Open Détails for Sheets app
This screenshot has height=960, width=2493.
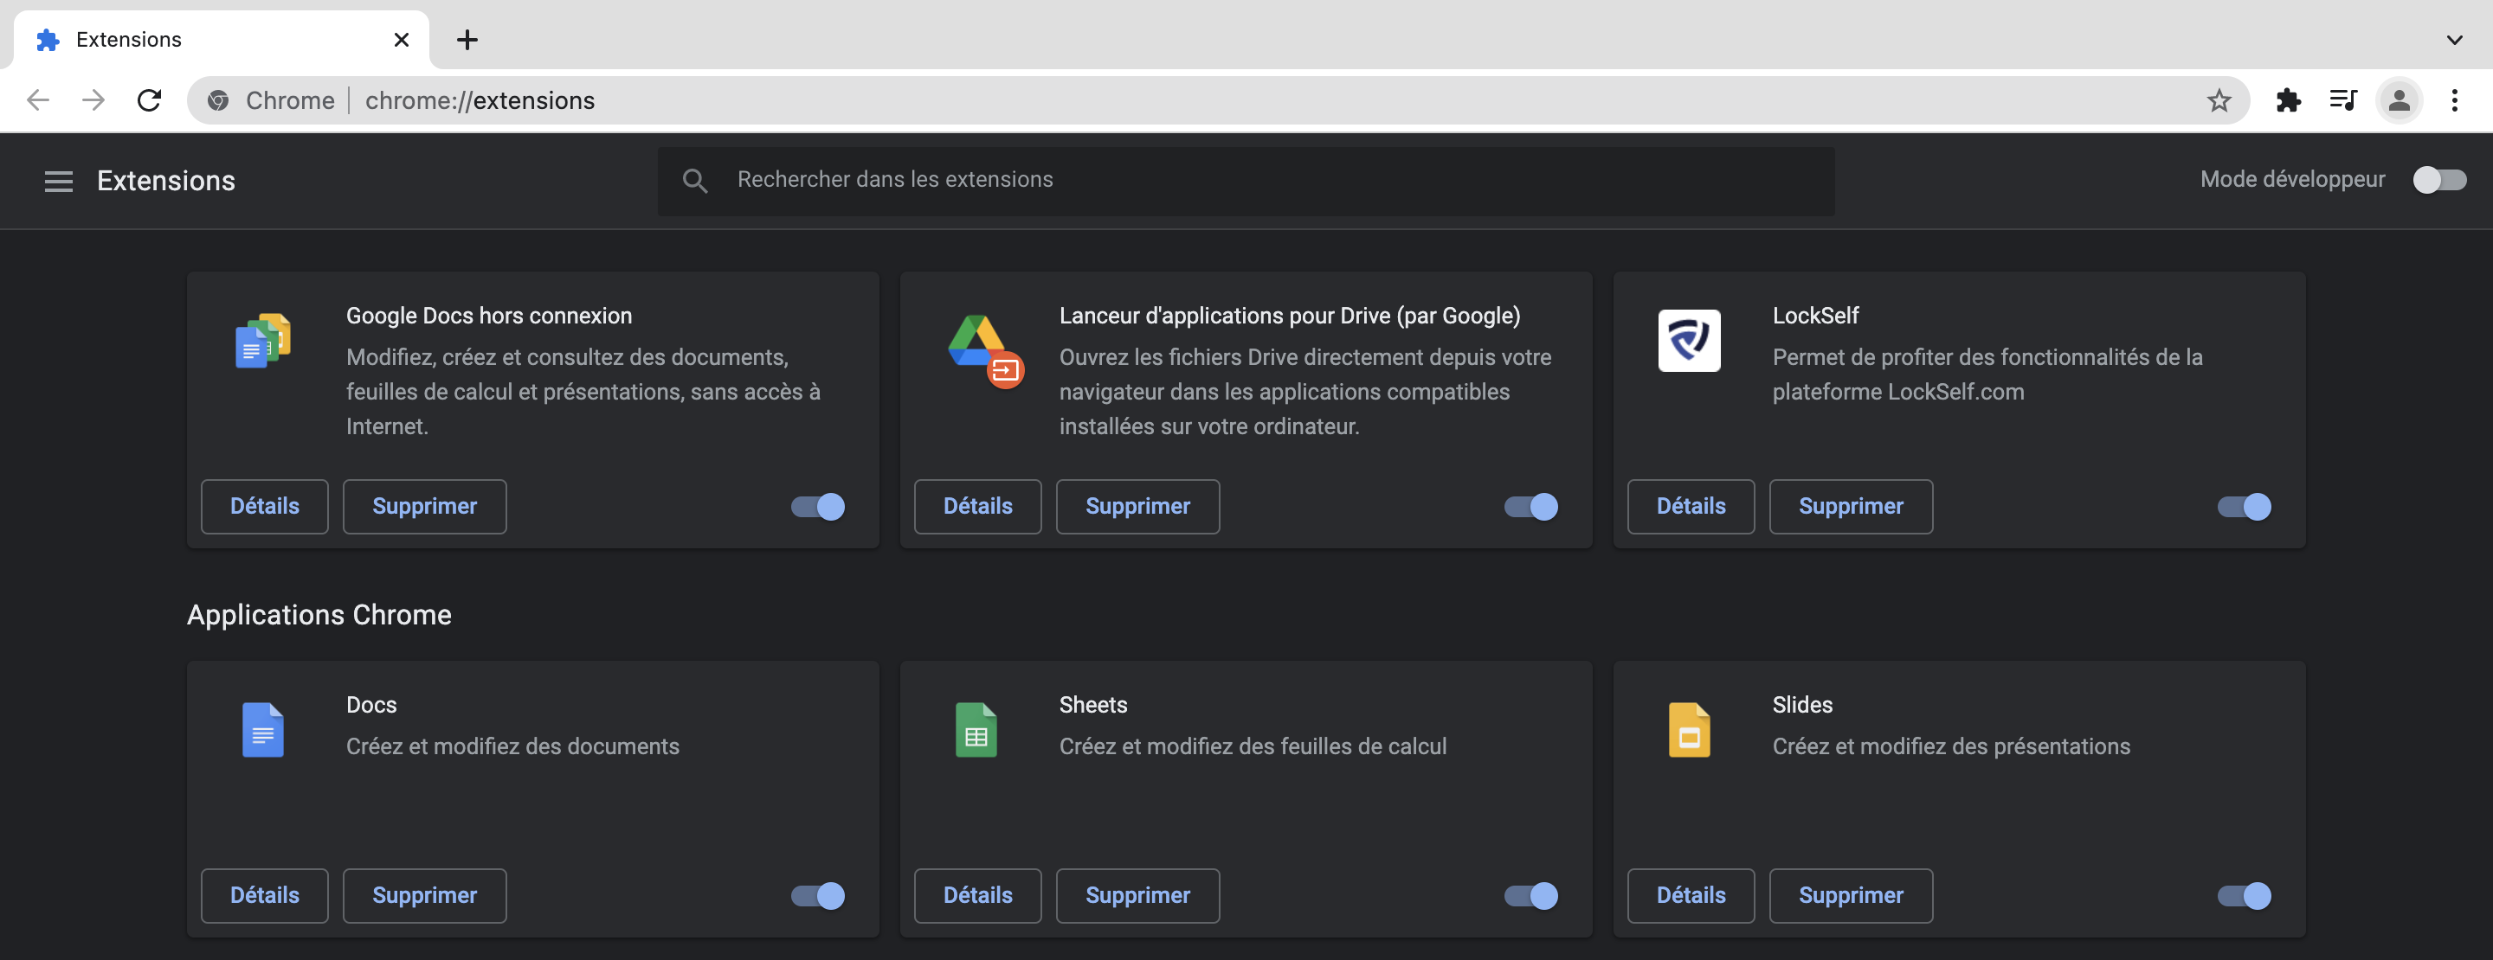[x=977, y=896]
